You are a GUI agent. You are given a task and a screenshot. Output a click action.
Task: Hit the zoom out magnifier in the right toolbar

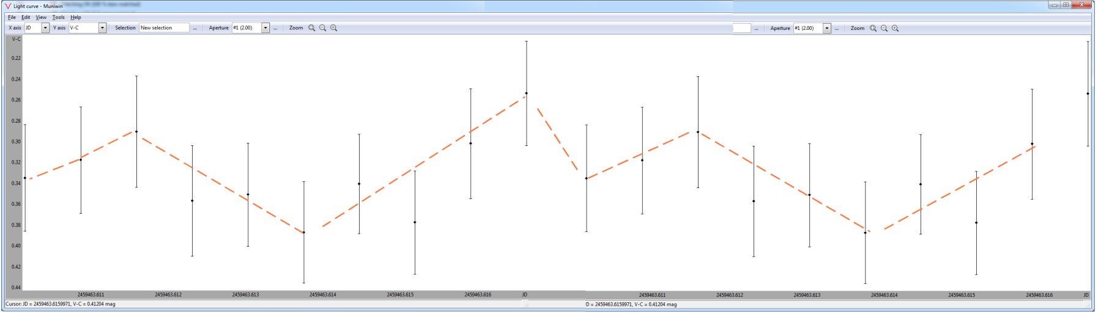(884, 29)
